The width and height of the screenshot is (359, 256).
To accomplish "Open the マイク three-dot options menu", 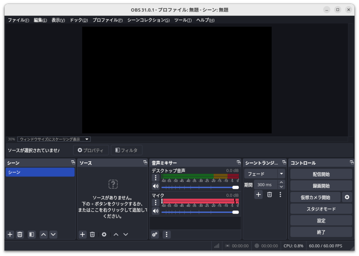I will pyautogui.click(x=156, y=202).
